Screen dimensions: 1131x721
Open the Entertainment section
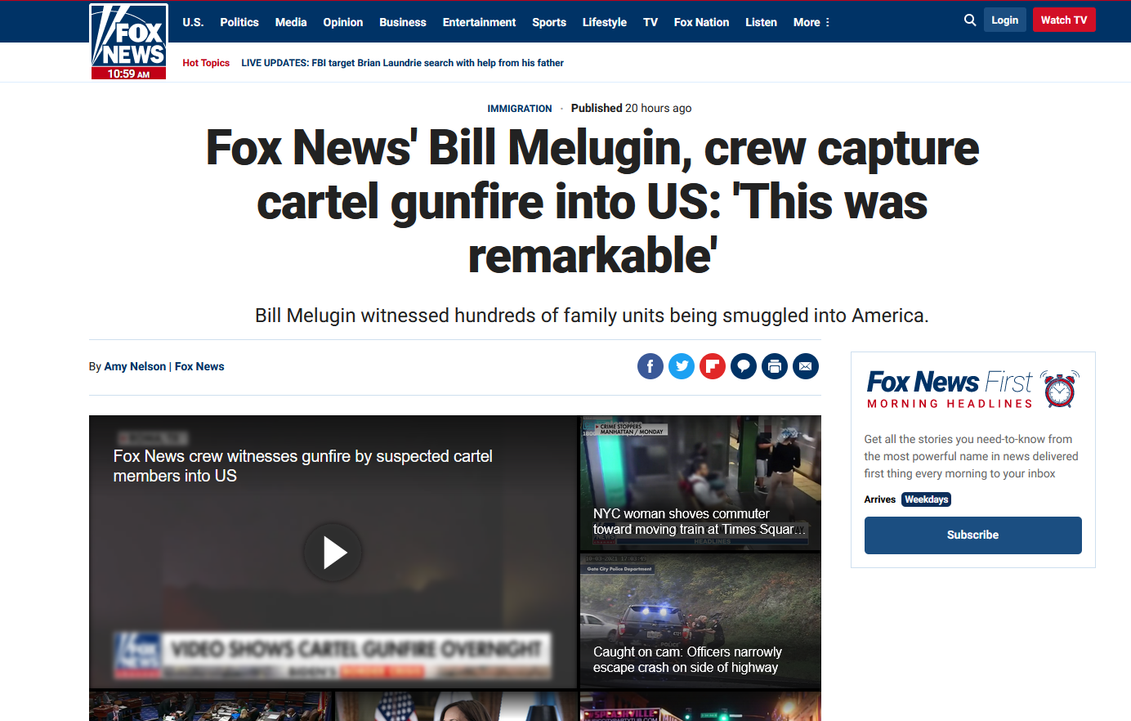479,22
